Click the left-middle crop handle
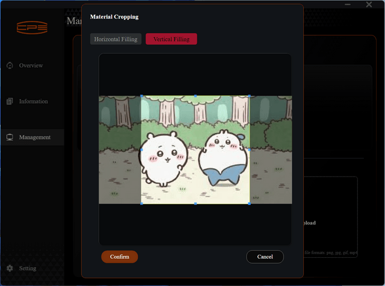 [141, 150]
